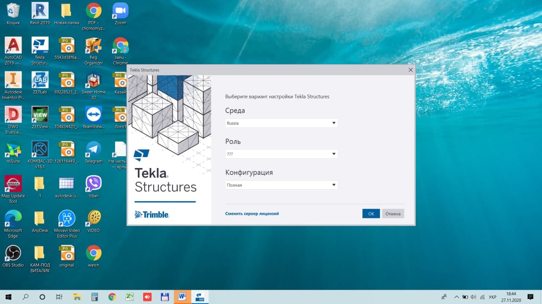Select the ZETLab desktop shortcut

coord(40,83)
